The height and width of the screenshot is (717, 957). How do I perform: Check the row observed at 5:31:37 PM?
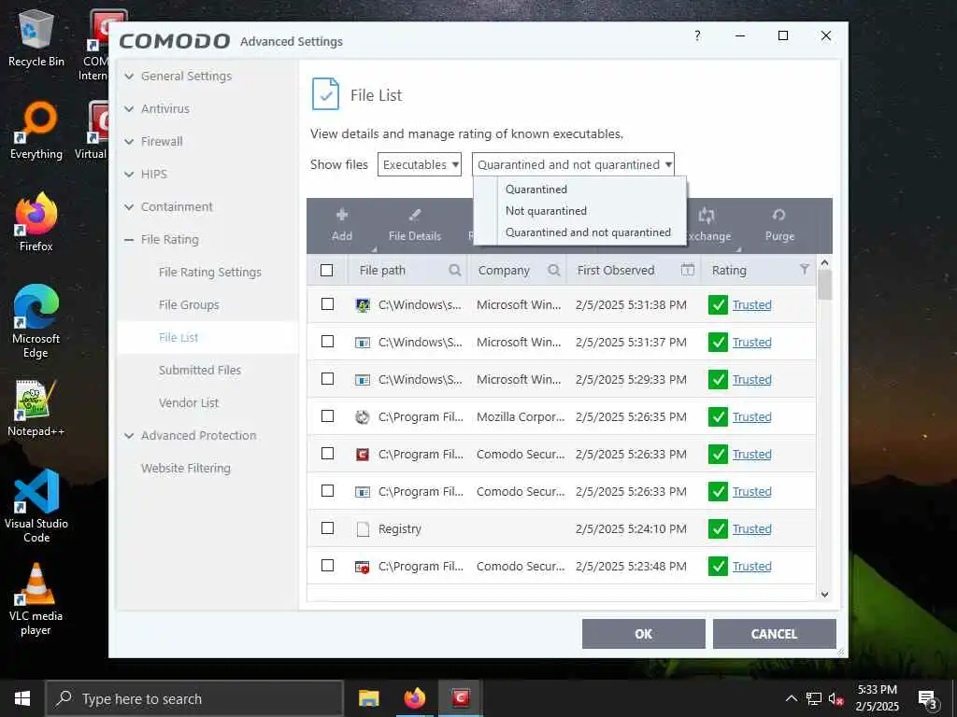pos(328,342)
